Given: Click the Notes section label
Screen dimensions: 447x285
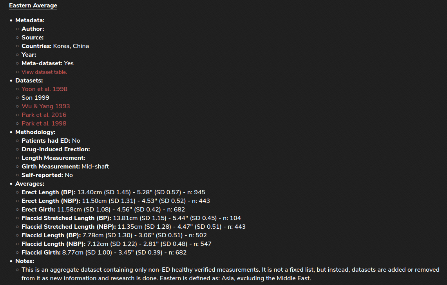Looking at the screenshot, I should click(x=25, y=261).
